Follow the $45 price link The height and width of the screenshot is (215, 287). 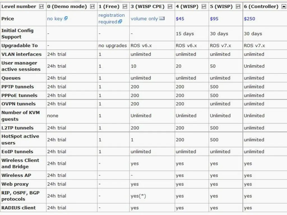(180, 19)
